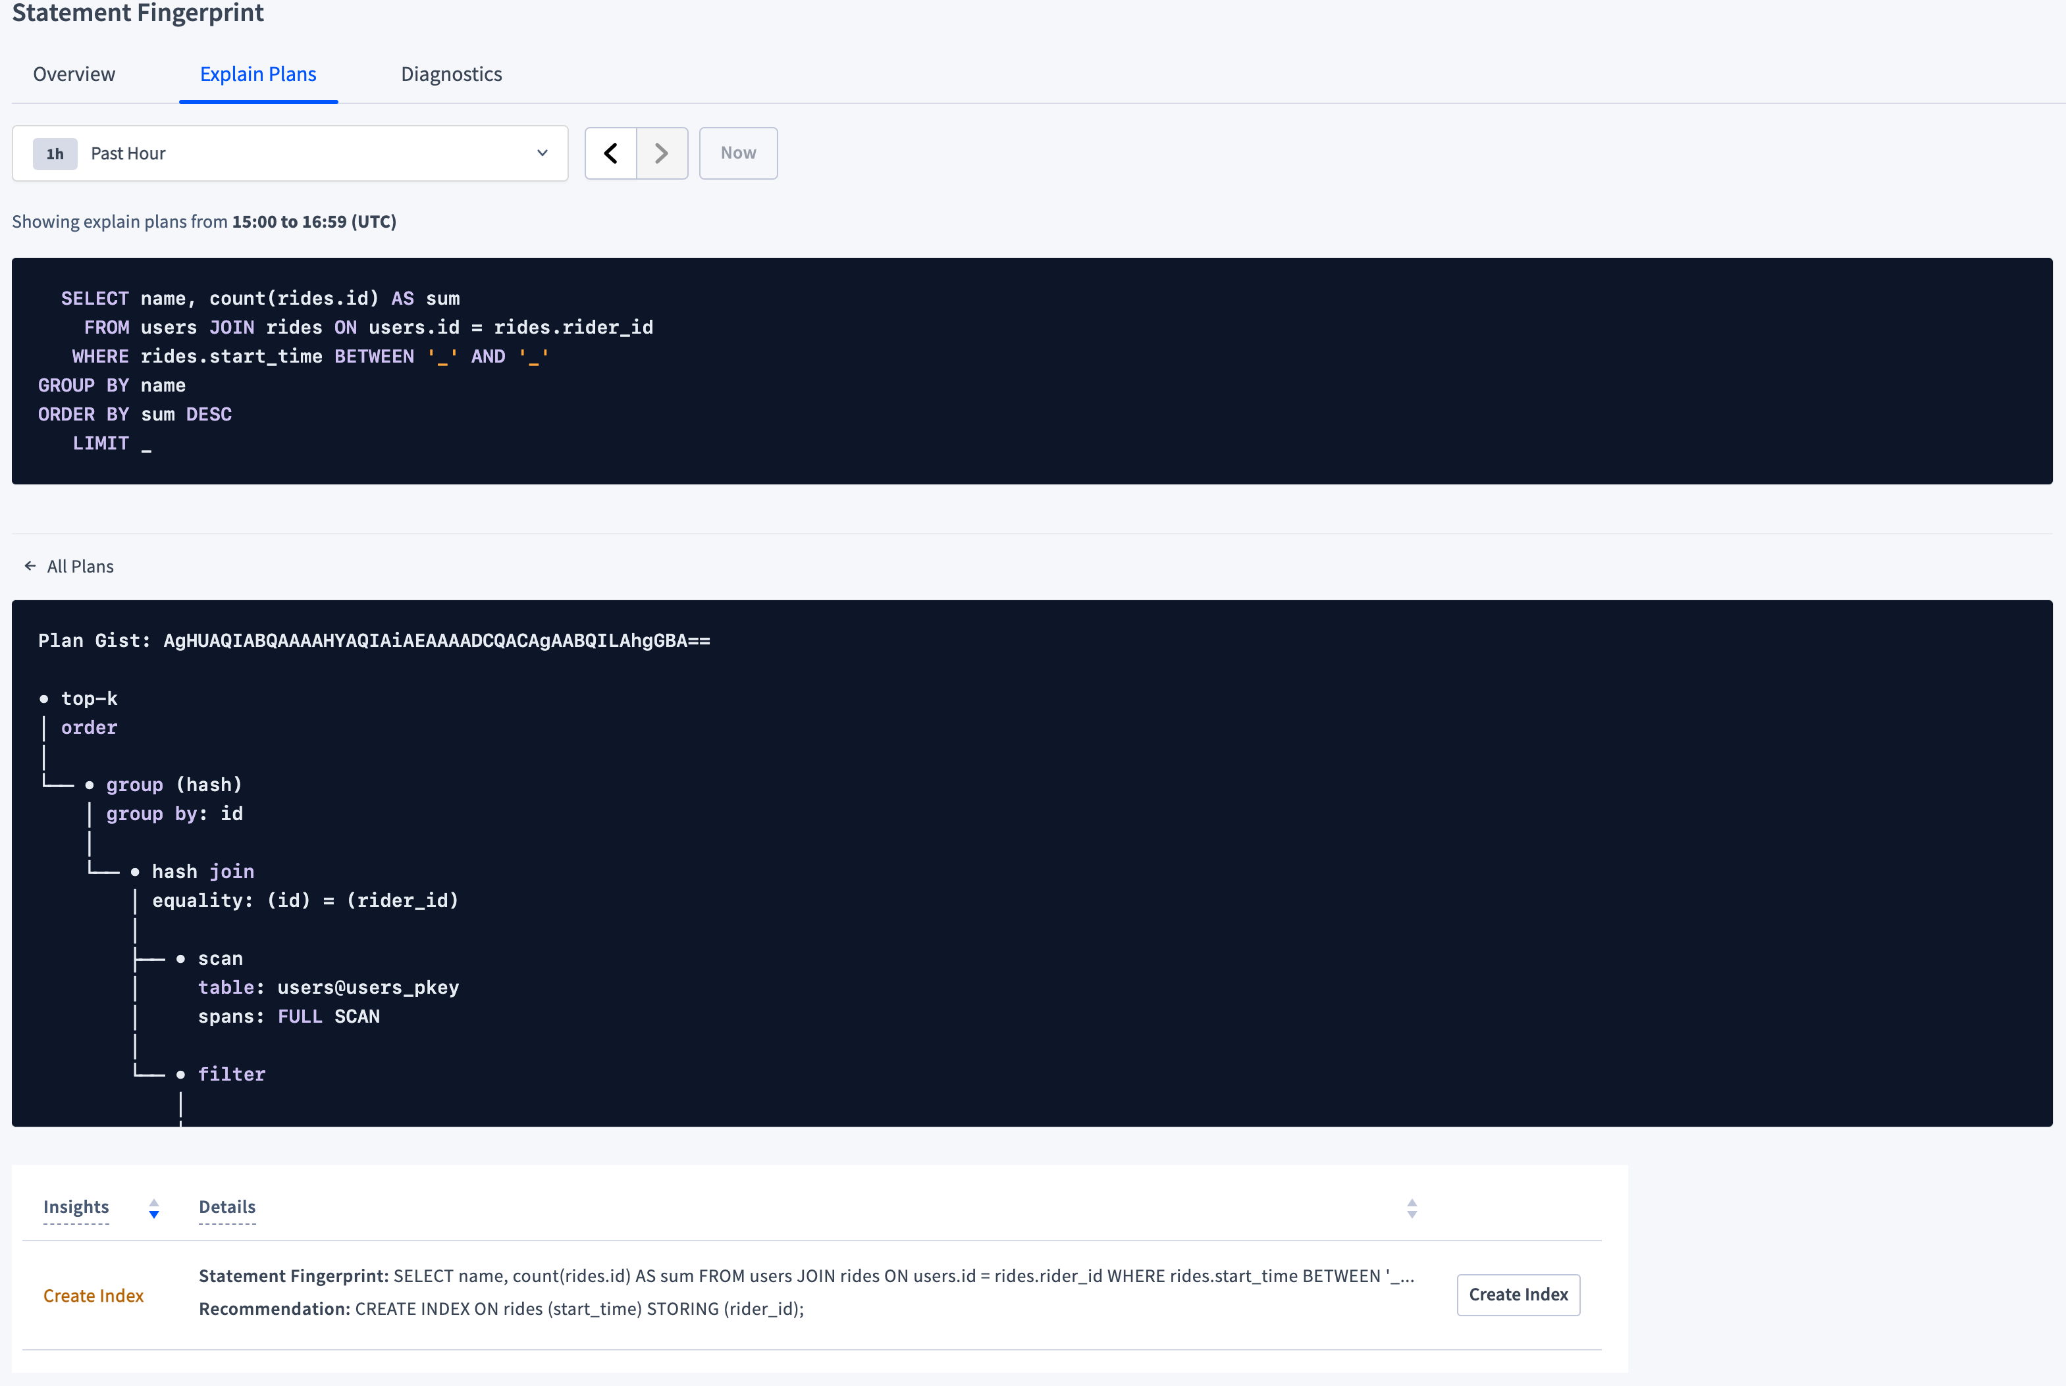Select the Diagnostics tab
Viewport: 2066px width, 1386px height.
pos(450,72)
